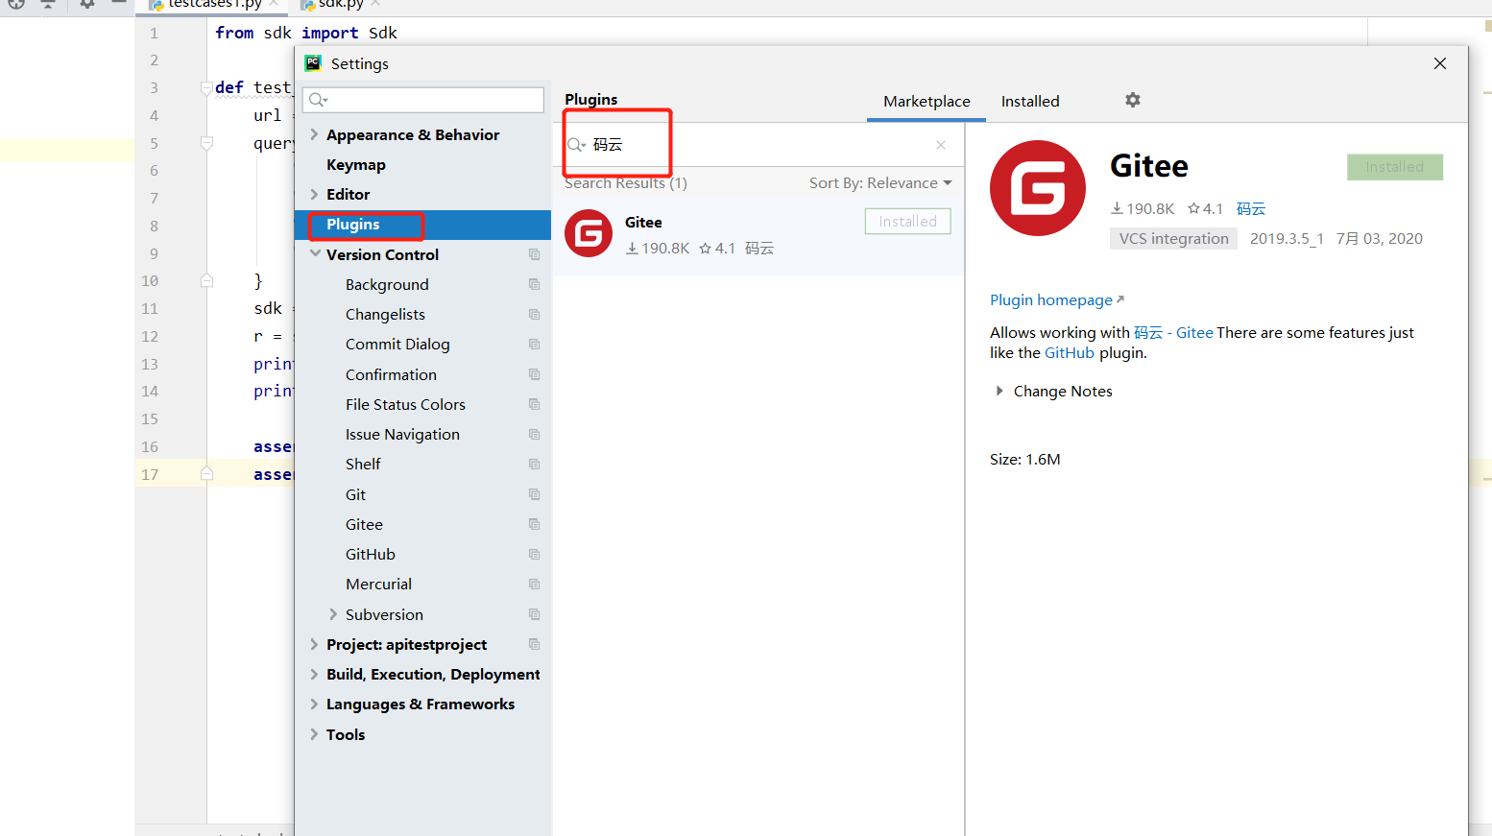Image resolution: width=1492 pixels, height=836 pixels.
Task: Click the project-level icon beside Confirmation
Action: tap(535, 374)
